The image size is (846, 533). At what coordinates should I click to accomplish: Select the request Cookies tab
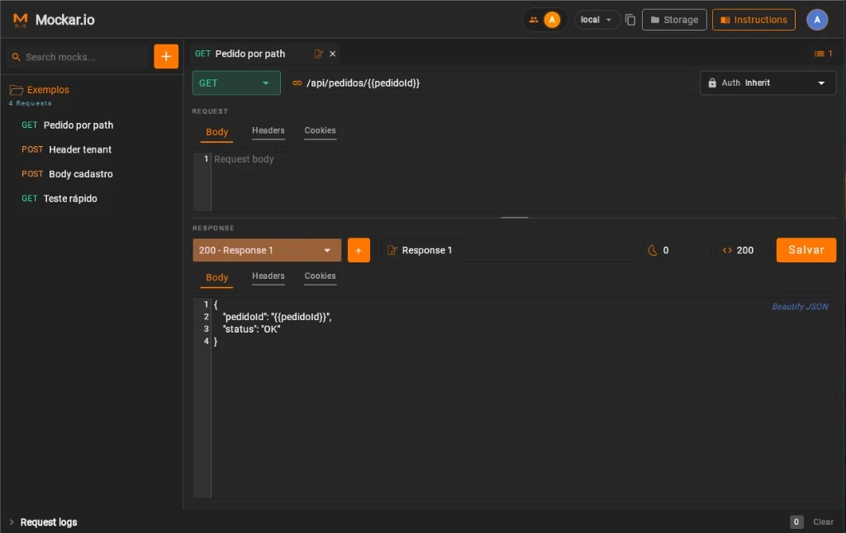click(x=320, y=131)
